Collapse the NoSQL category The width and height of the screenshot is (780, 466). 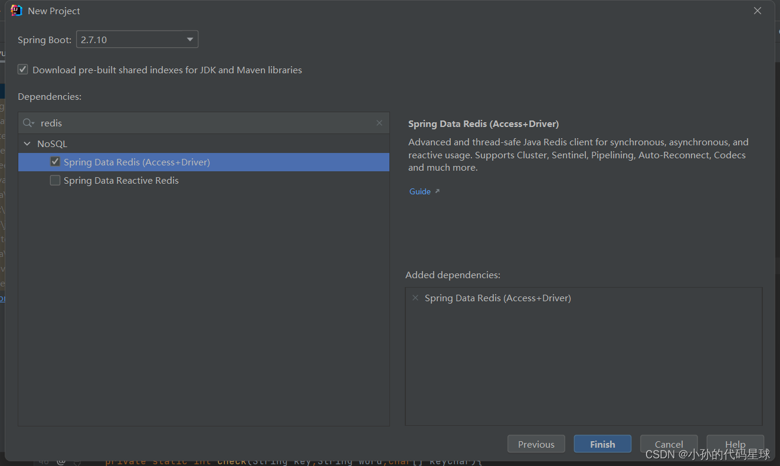point(27,143)
